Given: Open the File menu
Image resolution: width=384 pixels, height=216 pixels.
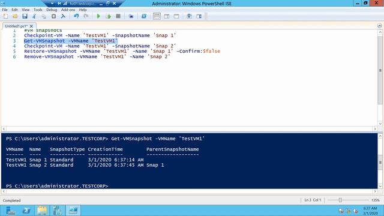Looking at the screenshot, I should click(x=5, y=10).
